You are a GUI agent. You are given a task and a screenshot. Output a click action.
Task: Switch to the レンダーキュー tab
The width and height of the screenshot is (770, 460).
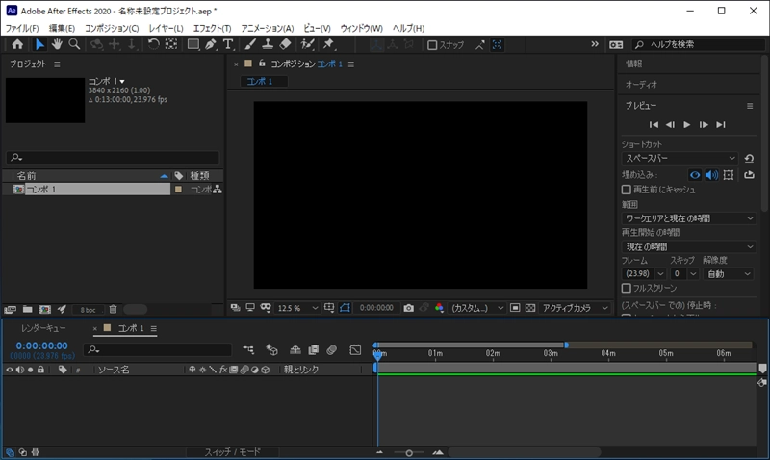point(43,328)
